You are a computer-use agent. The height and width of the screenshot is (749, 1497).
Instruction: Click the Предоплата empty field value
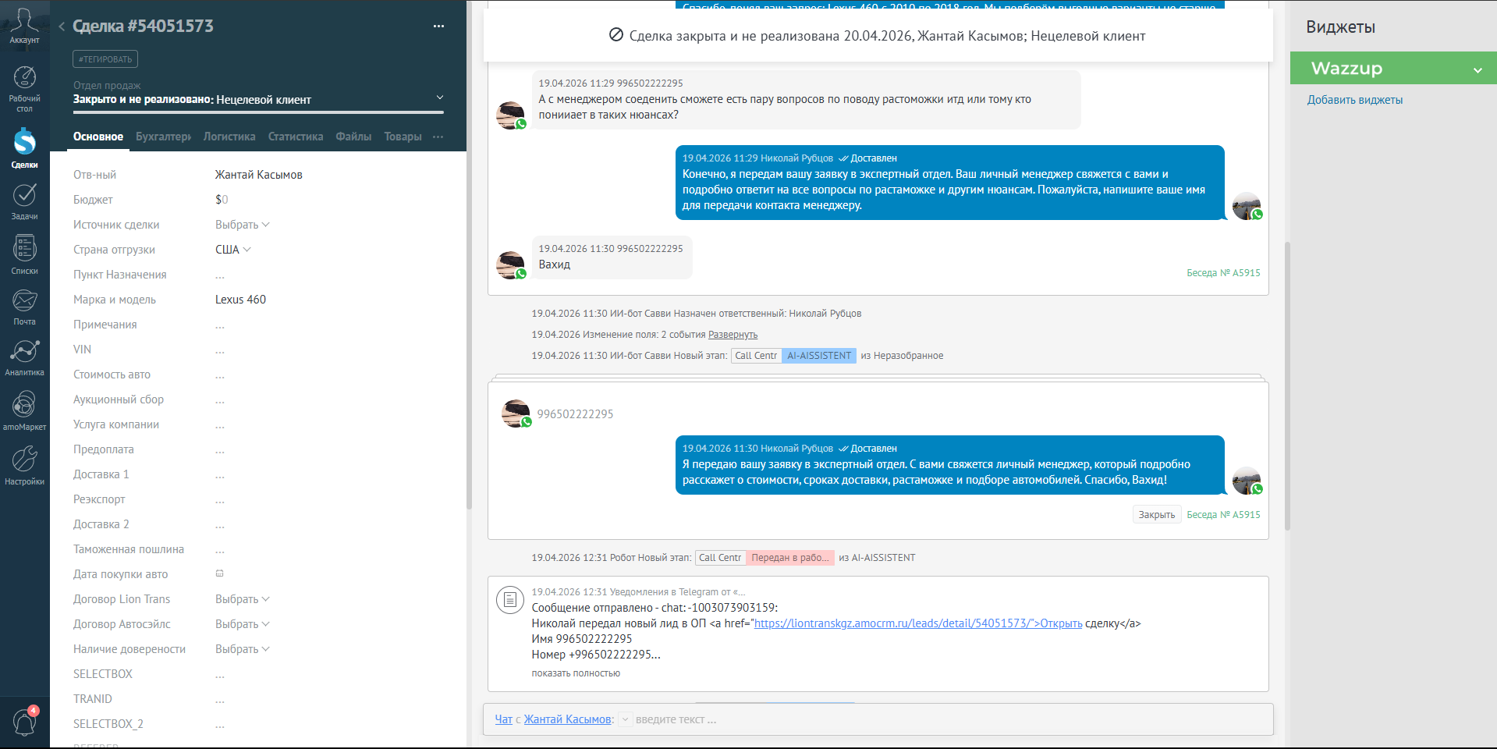coord(220,449)
